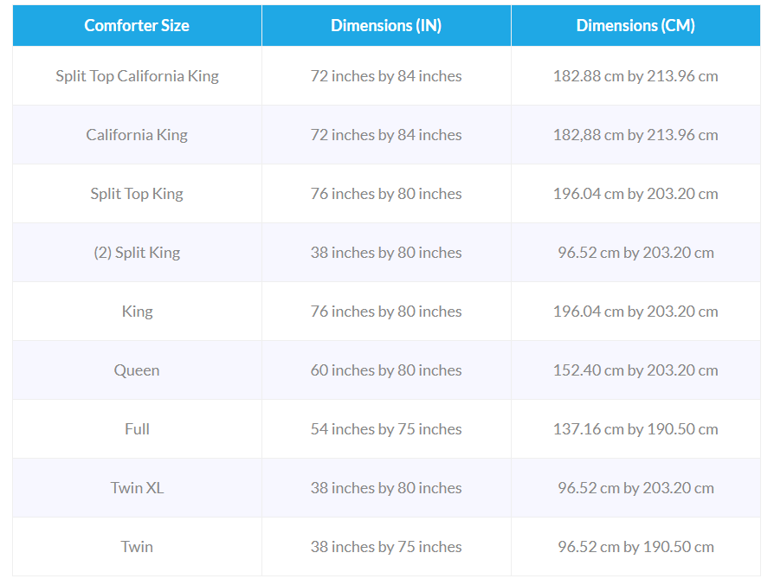Click the (2) Split King cell
The image size is (774, 585).
point(137,253)
